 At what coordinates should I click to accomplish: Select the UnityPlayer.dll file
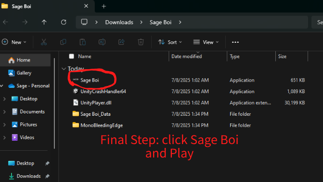[x=96, y=103]
